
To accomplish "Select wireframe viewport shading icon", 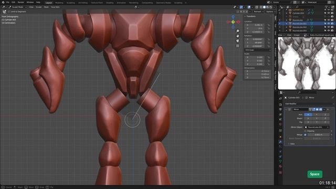I will [x=261, y=7].
